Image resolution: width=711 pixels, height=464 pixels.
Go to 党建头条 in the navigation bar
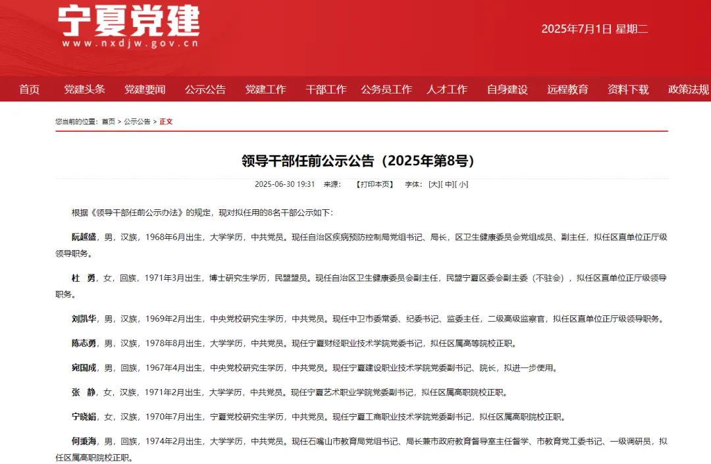point(84,90)
